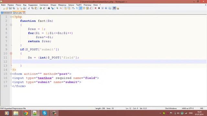Collapse the function body fold on line 3
This screenshot has height=116, width=207.
[11, 25]
